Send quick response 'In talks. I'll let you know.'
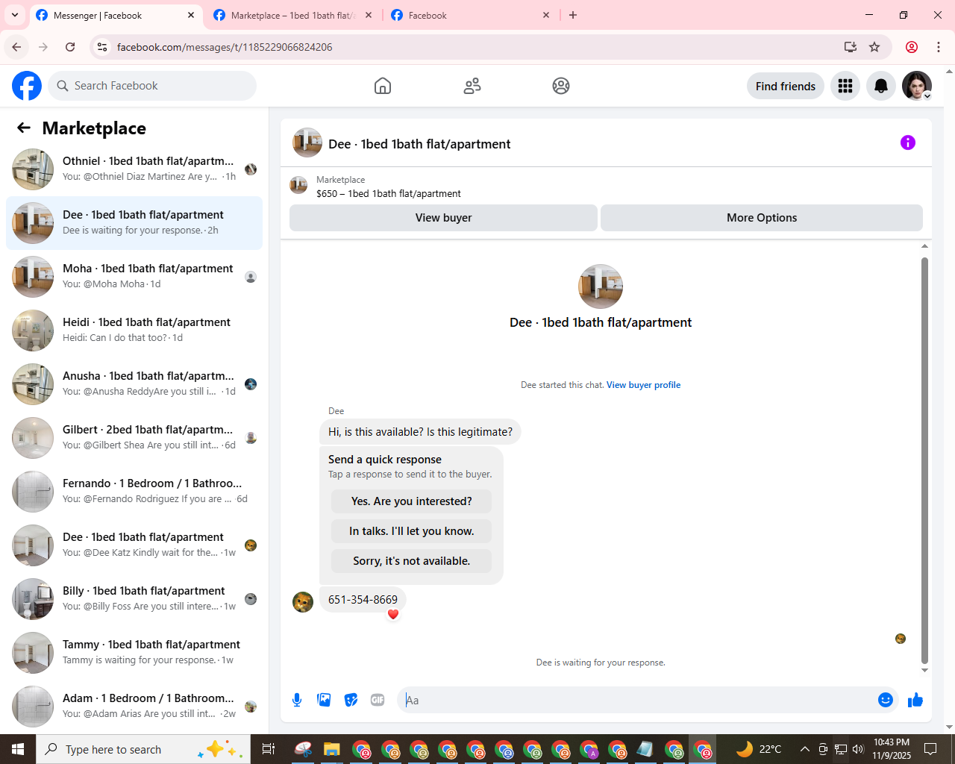The height and width of the screenshot is (764, 955). pos(412,531)
